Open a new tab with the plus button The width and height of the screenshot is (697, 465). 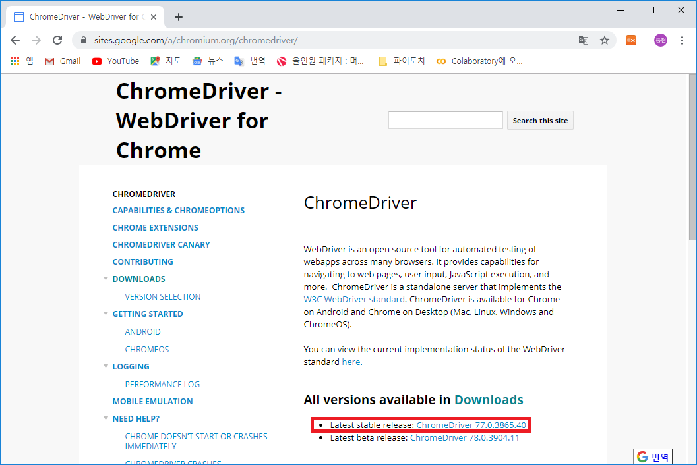tap(179, 17)
